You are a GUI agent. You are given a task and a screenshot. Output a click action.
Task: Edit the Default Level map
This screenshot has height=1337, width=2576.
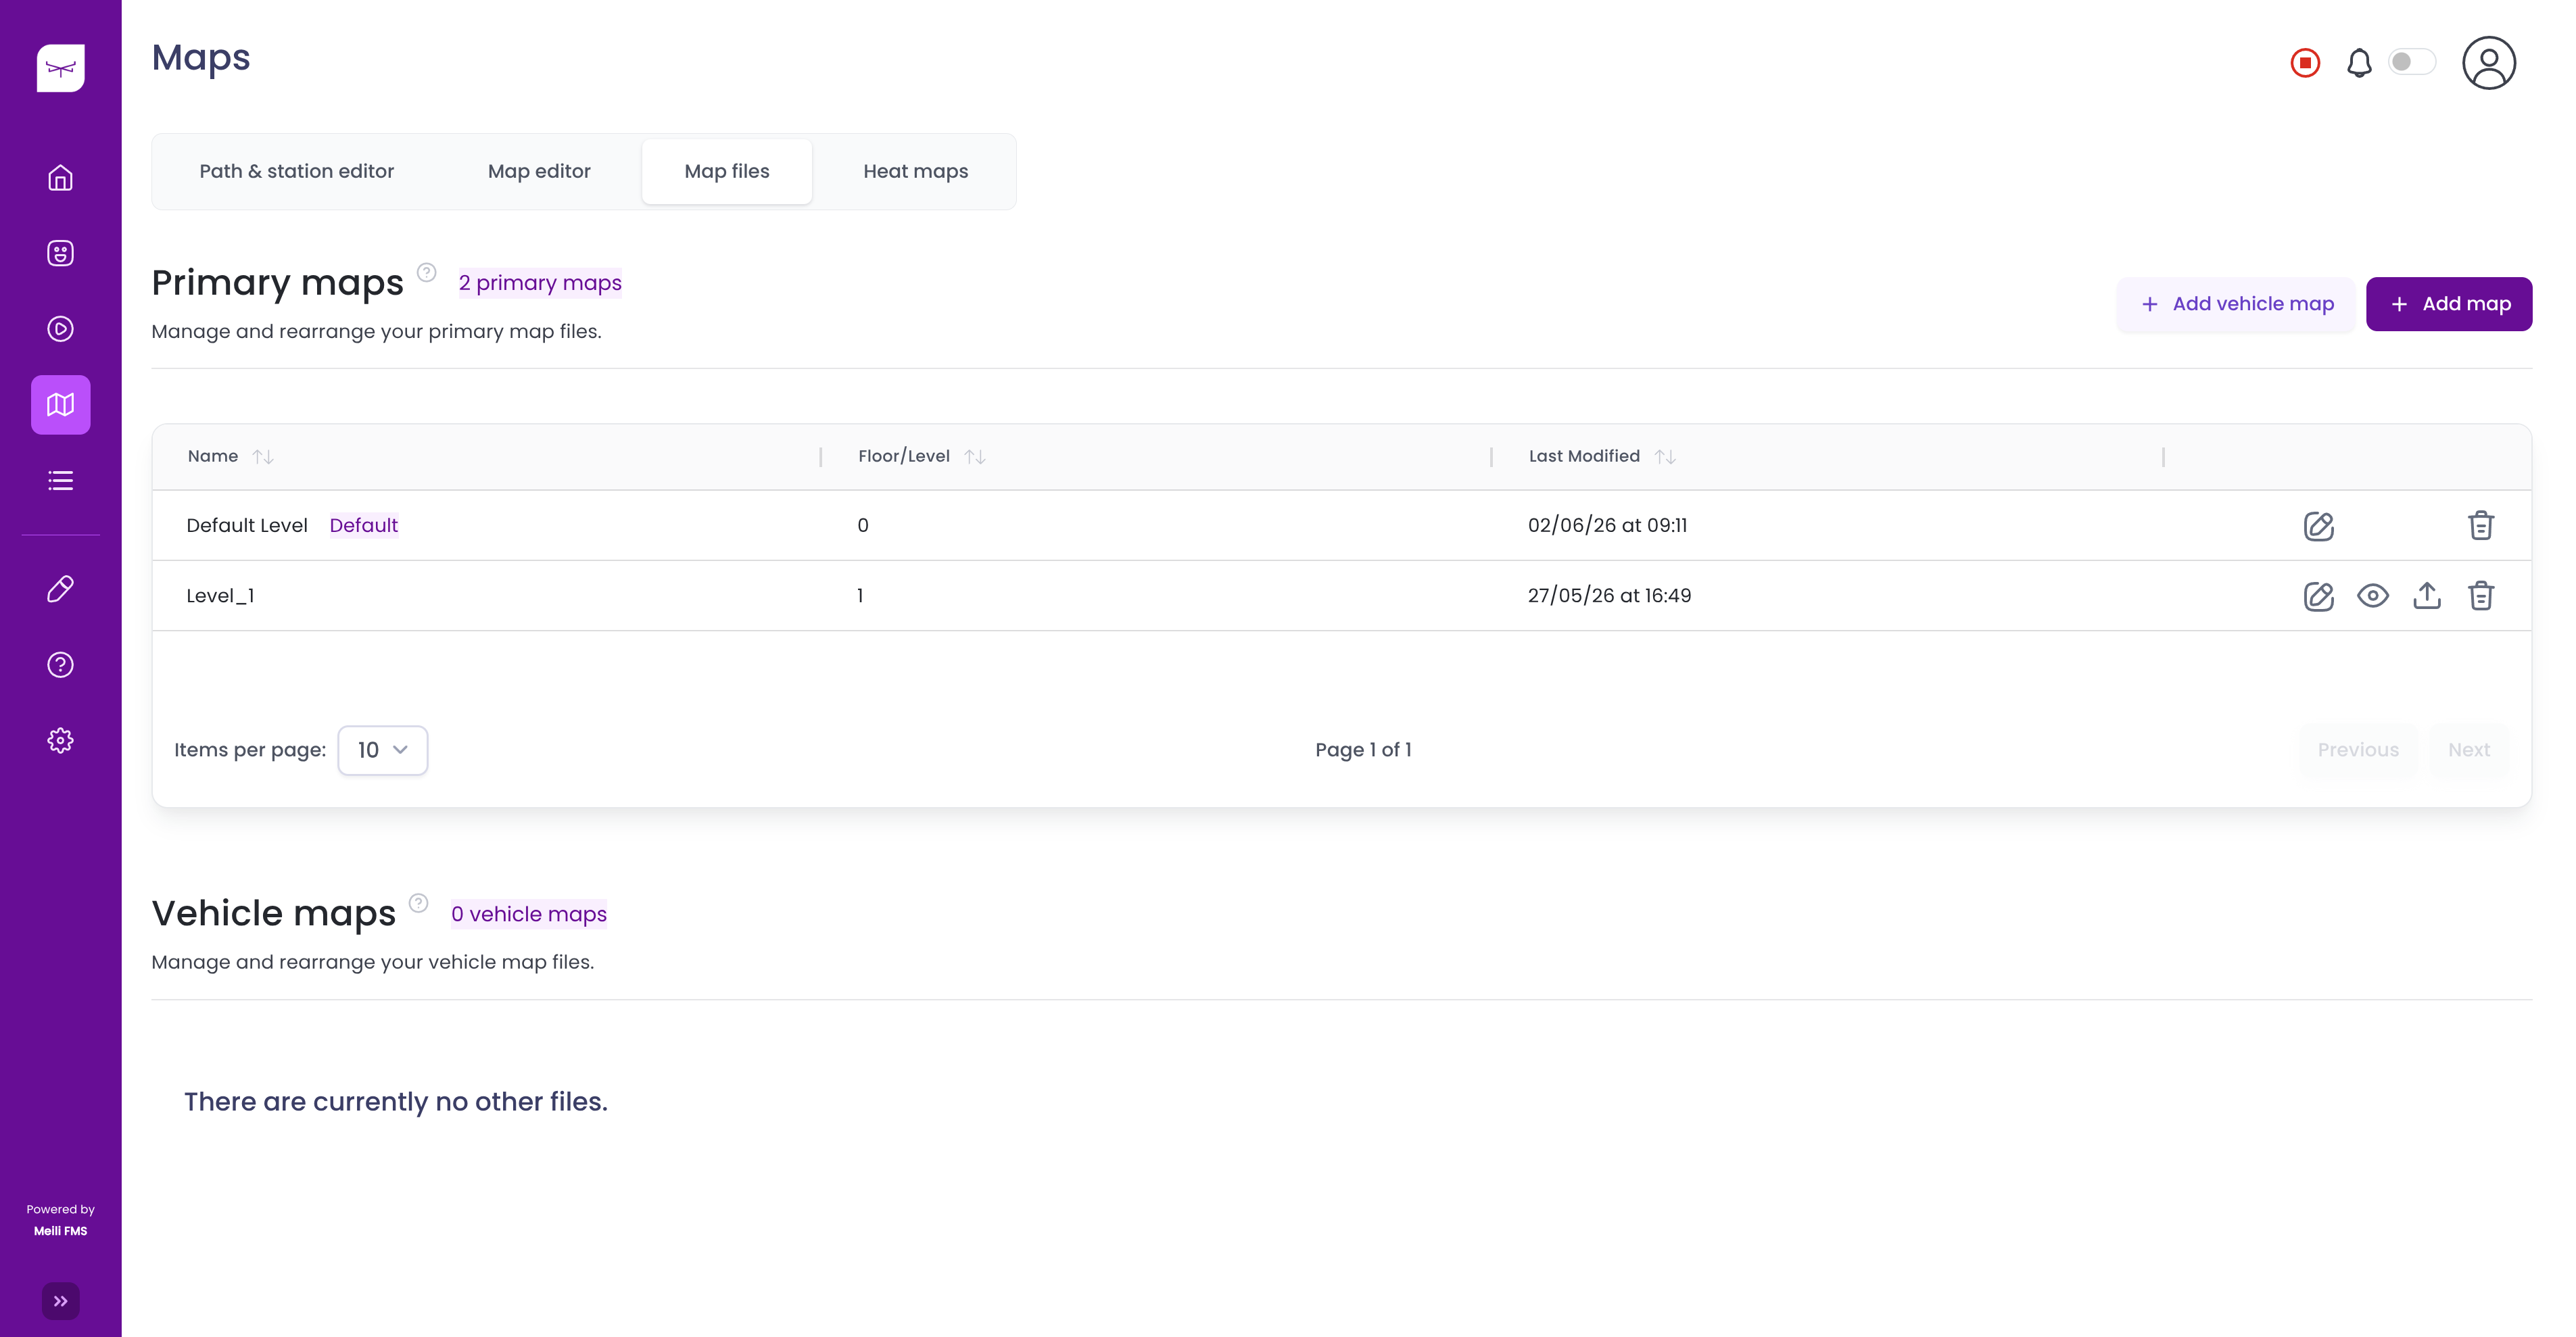pyautogui.click(x=2318, y=526)
